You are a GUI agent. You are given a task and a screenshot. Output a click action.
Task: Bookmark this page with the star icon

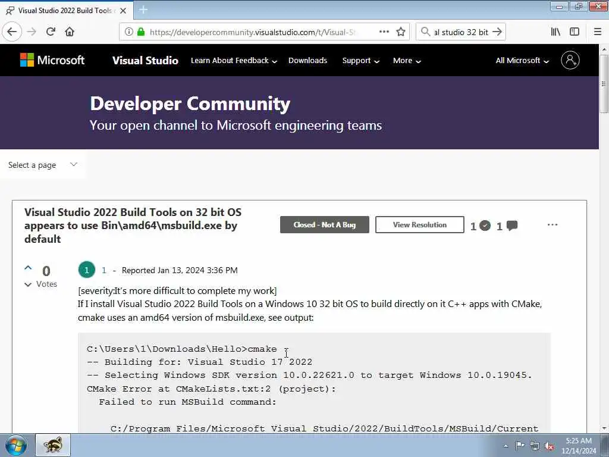[x=401, y=32]
